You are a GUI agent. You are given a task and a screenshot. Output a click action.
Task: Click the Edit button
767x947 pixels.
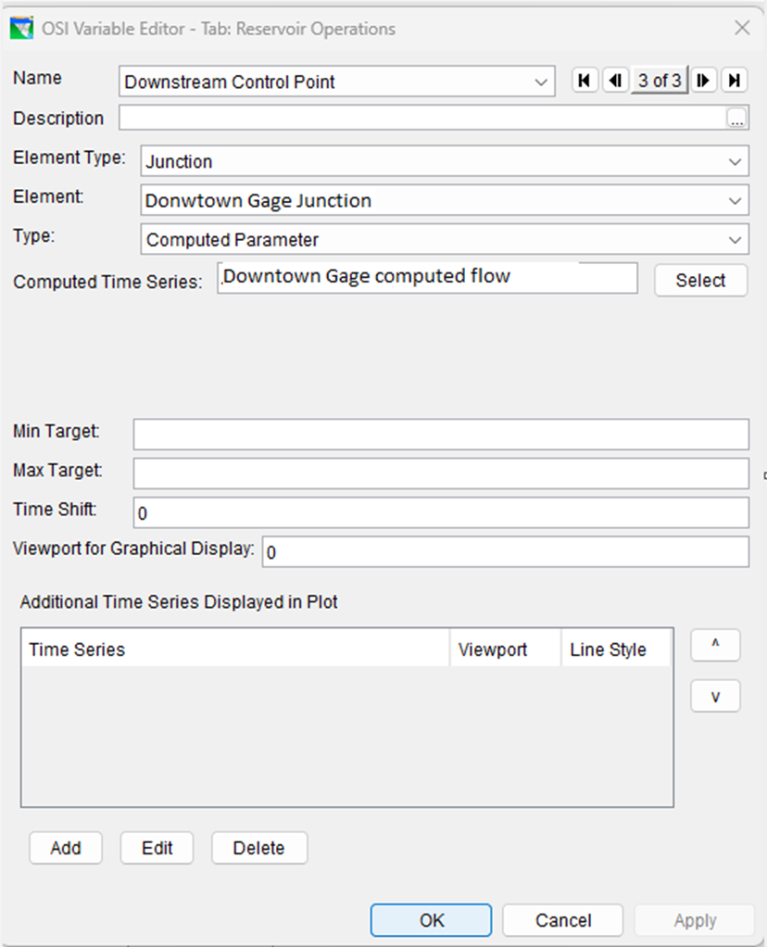[x=157, y=847]
